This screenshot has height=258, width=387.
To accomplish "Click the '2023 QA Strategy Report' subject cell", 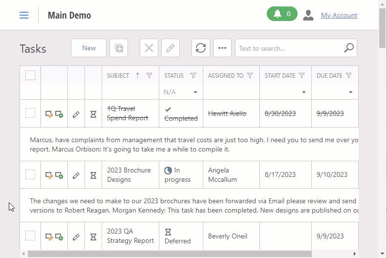I will pos(130,236).
